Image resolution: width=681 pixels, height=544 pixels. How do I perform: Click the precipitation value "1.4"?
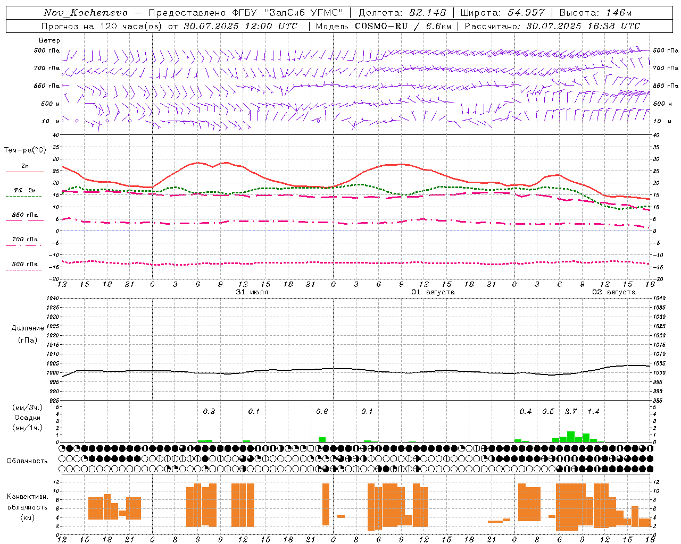(593, 411)
